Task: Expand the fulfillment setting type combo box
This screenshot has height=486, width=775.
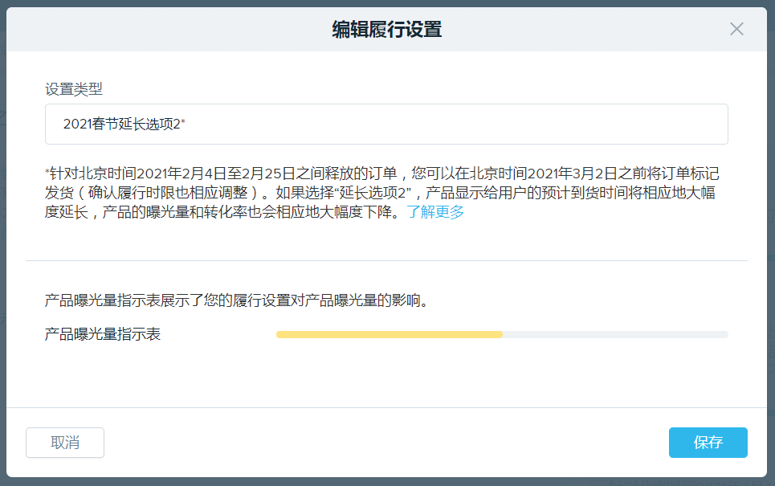Action: 387,124
